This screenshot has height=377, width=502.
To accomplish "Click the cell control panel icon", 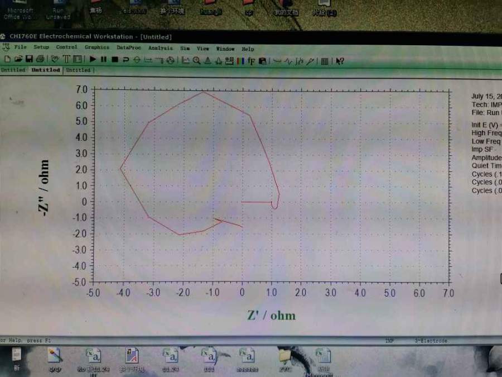I will 77,59.
